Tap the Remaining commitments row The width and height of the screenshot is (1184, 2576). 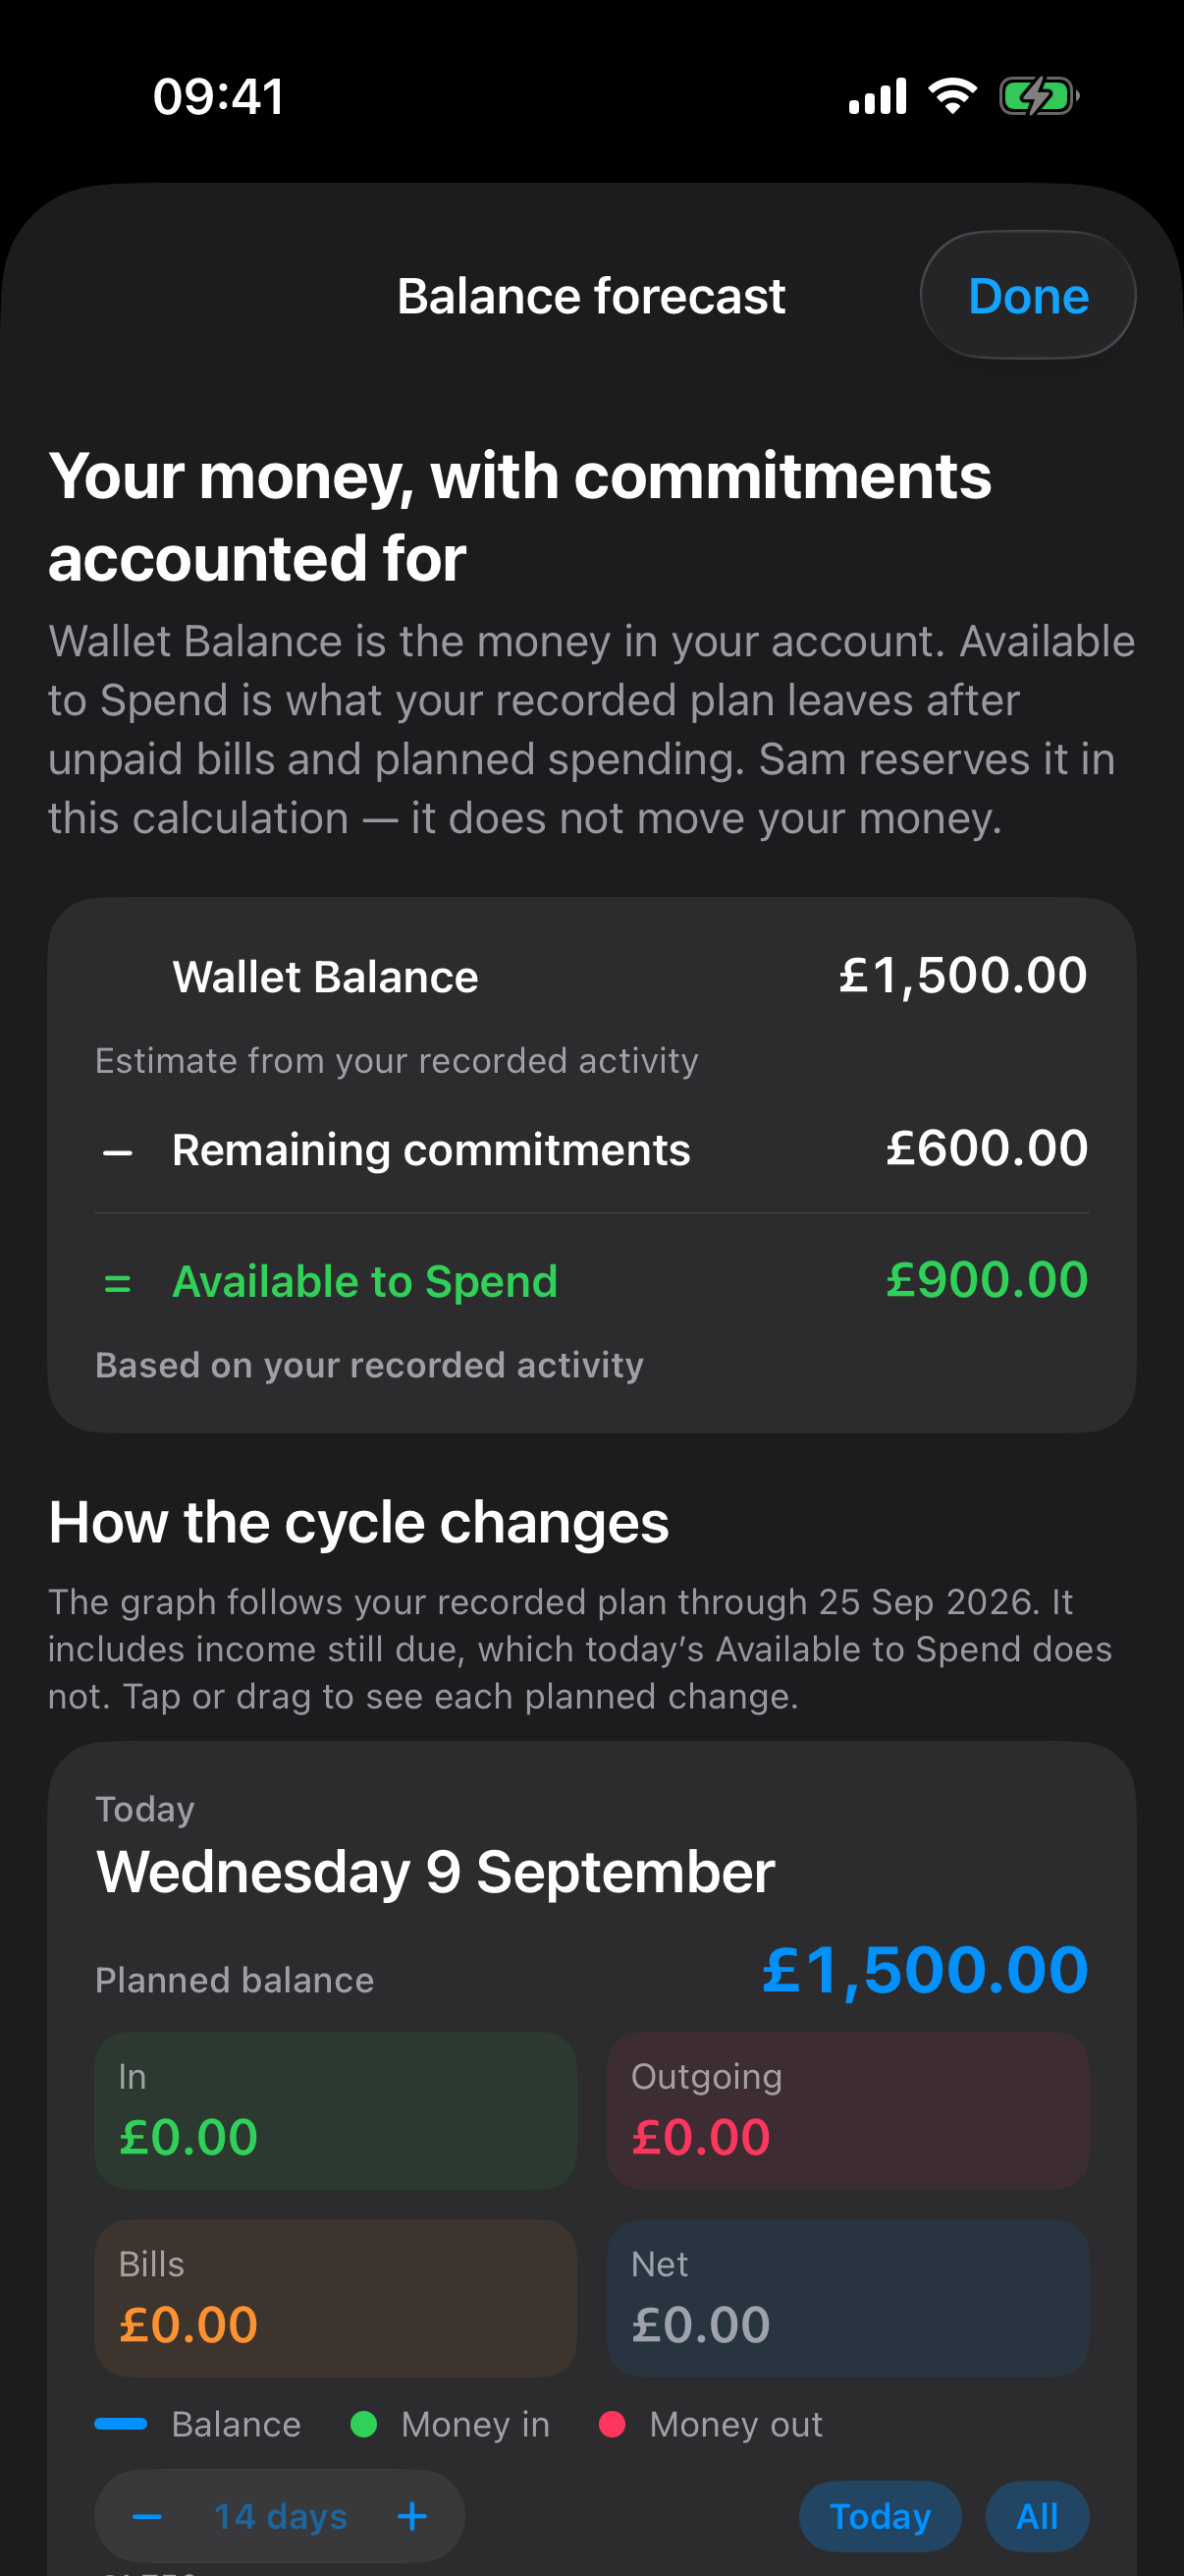click(x=591, y=1149)
